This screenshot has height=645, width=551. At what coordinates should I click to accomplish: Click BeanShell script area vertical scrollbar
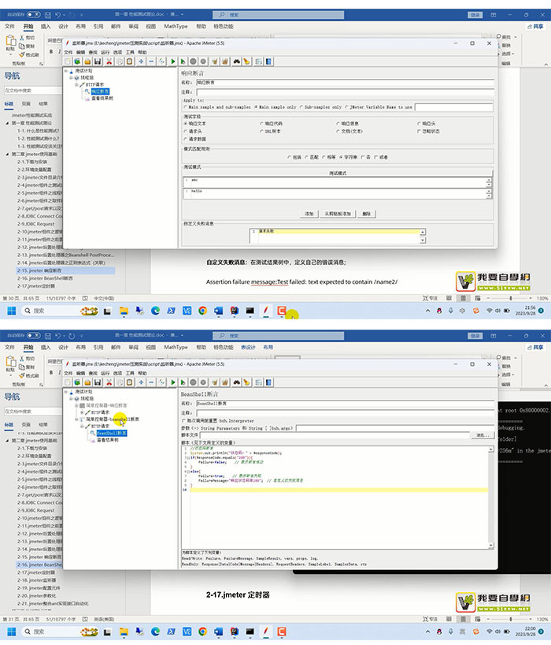coord(491,498)
